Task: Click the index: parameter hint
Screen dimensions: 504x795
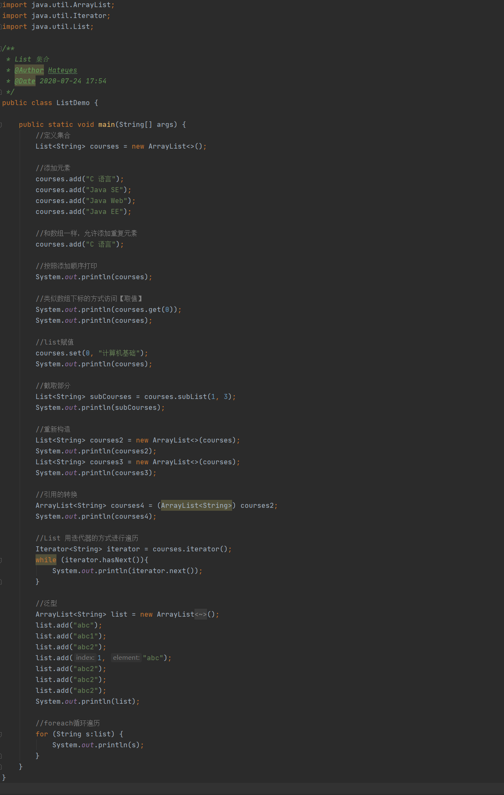Action: click(85, 658)
